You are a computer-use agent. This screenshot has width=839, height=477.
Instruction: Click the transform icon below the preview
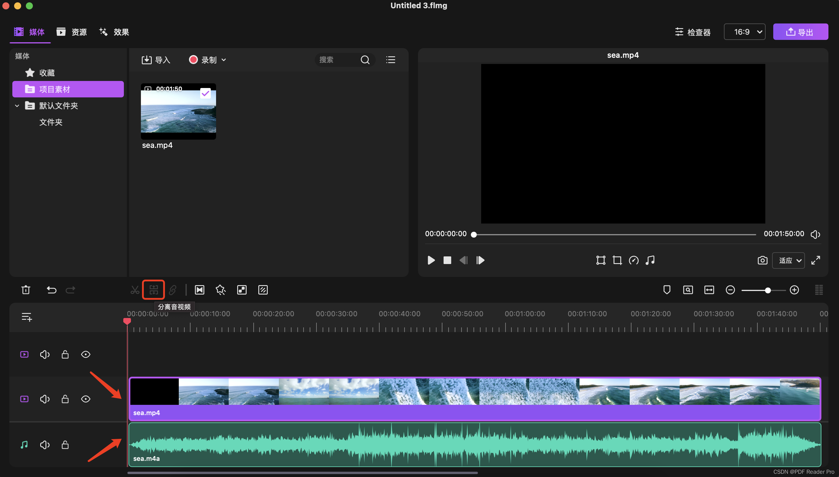[601, 261]
